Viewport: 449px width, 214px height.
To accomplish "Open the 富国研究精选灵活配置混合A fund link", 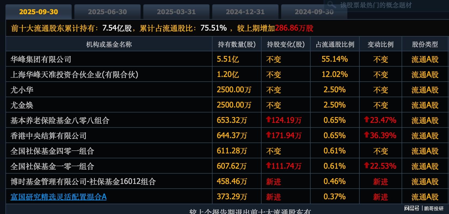I will click(58, 197).
